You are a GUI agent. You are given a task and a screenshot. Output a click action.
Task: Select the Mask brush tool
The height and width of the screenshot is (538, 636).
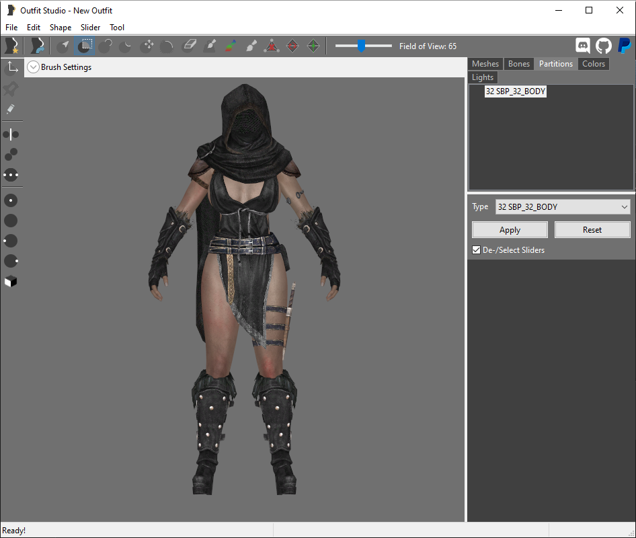click(84, 46)
